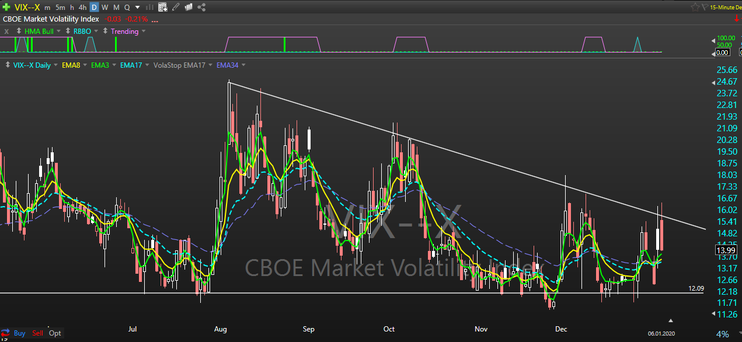Click the Sell button
This screenshot has height=342, width=742.
point(37,333)
